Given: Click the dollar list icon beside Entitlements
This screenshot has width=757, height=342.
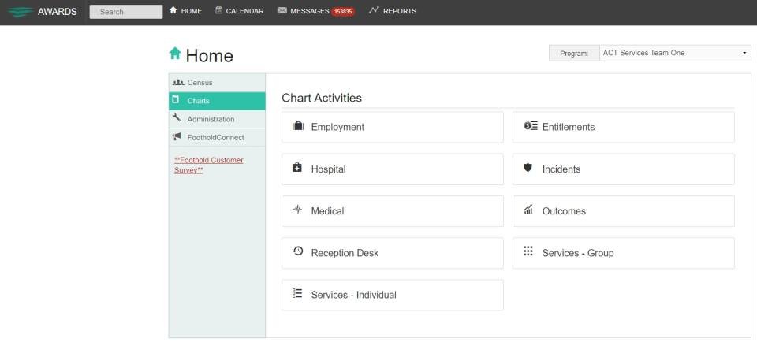Looking at the screenshot, I should (x=530, y=126).
